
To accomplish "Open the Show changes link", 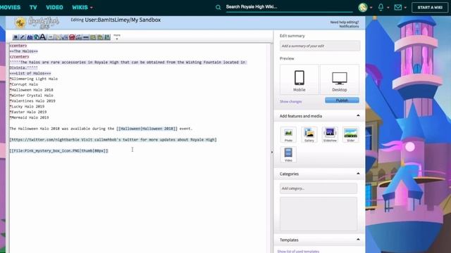I will [291, 101].
